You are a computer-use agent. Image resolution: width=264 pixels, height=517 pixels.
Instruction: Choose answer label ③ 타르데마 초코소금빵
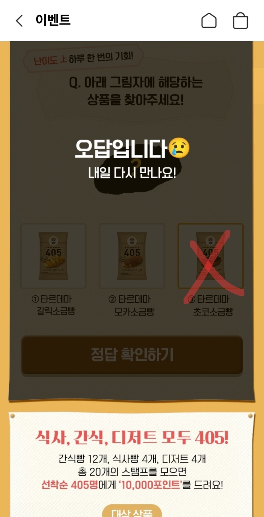click(x=210, y=305)
